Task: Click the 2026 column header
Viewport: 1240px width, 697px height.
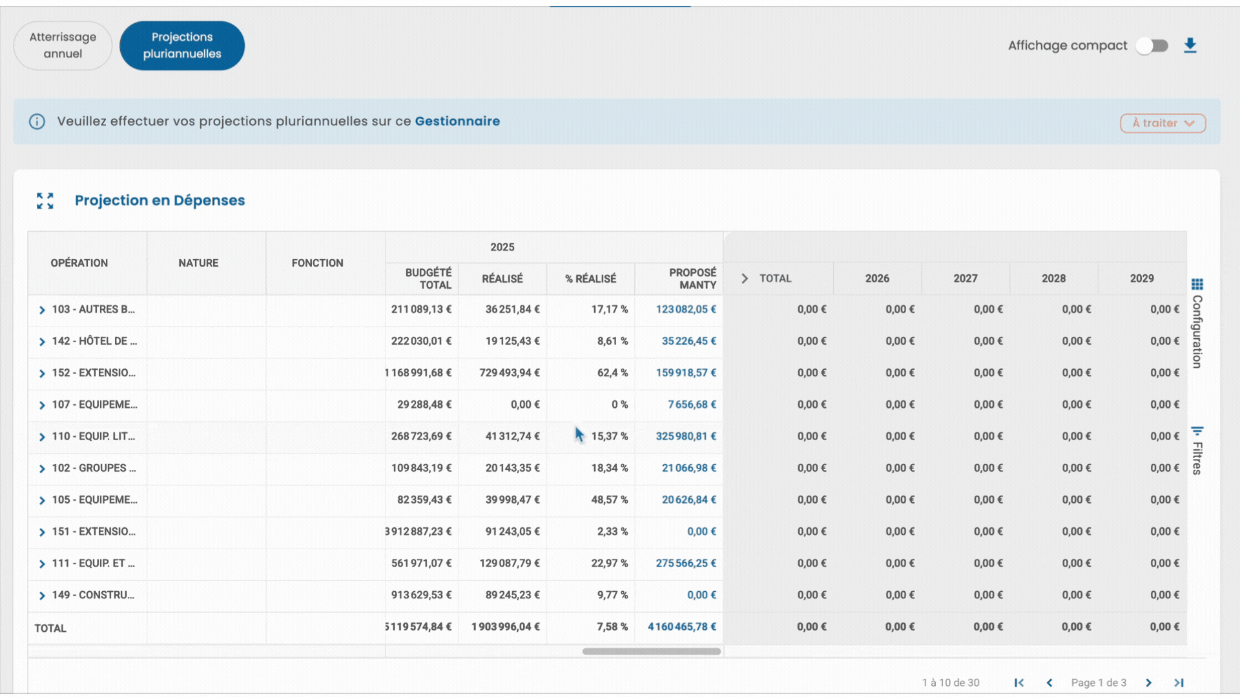Action: (877, 278)
